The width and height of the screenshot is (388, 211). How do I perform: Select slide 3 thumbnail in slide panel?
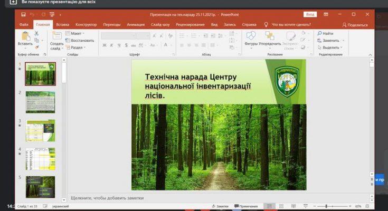[x=41, y=130]
